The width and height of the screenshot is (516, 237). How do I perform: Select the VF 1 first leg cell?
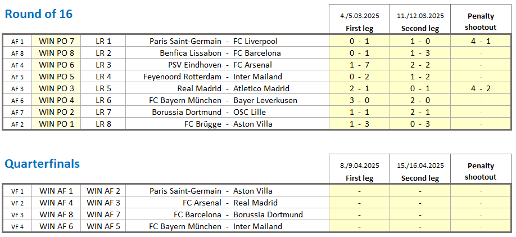point(359,191)
